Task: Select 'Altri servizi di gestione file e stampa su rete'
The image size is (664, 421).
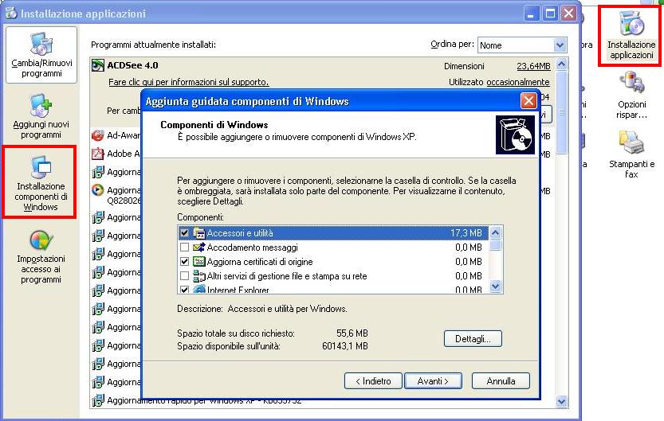Action: coord(287,276)
